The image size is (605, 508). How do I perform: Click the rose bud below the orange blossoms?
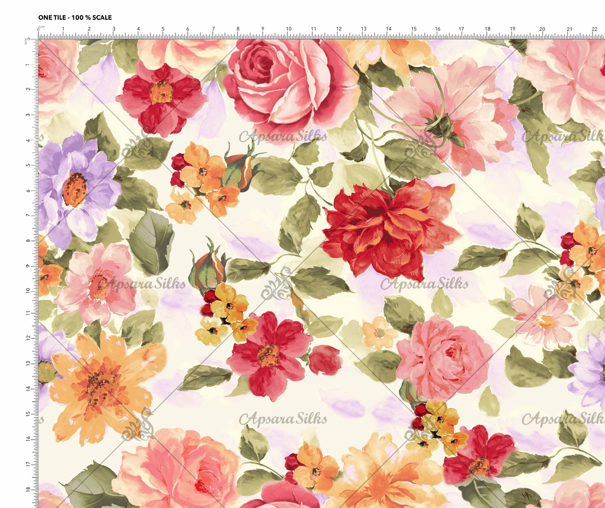(x=208, y=268)
